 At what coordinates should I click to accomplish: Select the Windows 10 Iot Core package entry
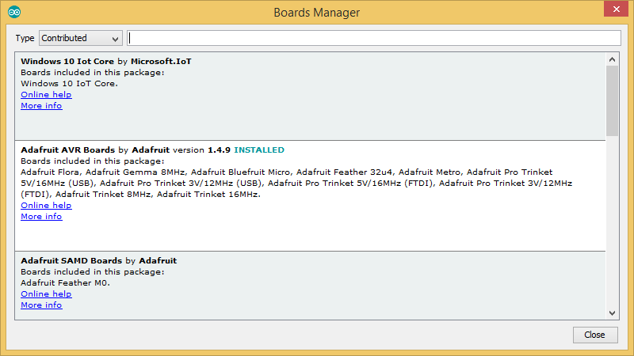[x=310, y=96]
